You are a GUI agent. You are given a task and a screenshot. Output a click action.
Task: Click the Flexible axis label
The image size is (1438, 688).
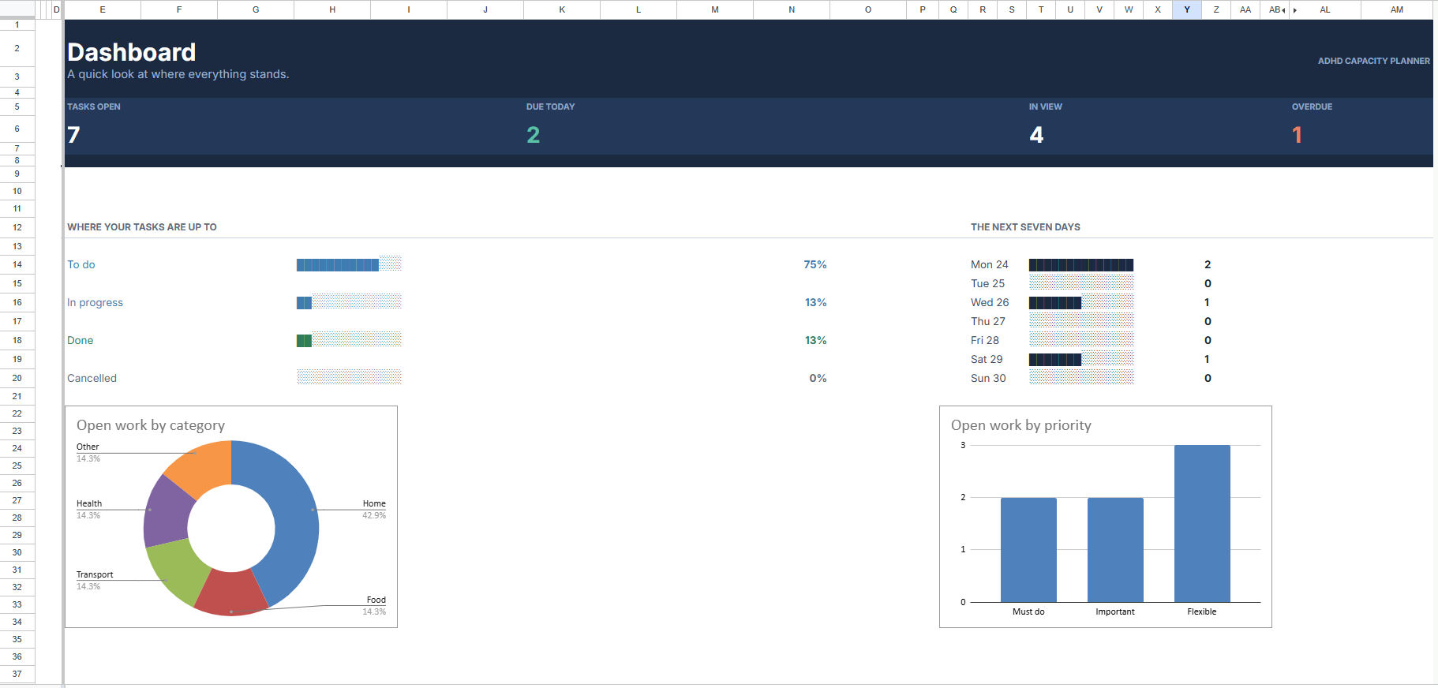click(1202, 611)
